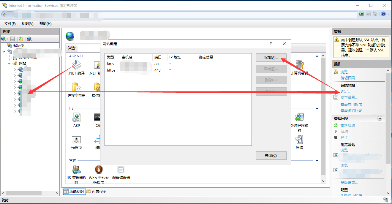
Task: Select the https port 443 binding row
Action: coord(178,70)
